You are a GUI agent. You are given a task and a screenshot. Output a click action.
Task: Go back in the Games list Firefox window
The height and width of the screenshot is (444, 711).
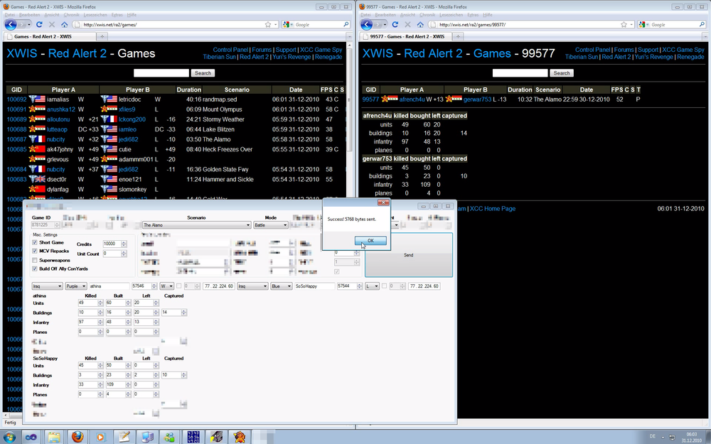[10, 24]
